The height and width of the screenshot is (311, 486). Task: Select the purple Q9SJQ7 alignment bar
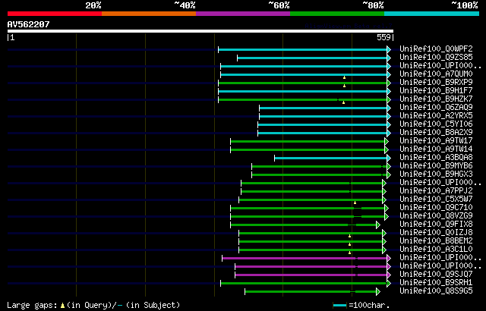click(x=311, y=275)
